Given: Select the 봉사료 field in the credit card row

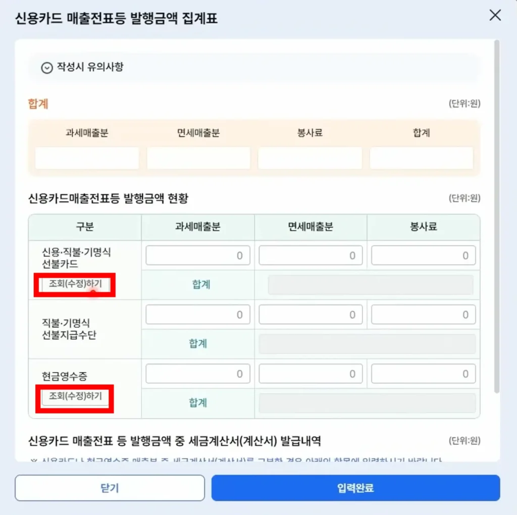Looking at the screenshot, I should point(423,255).
